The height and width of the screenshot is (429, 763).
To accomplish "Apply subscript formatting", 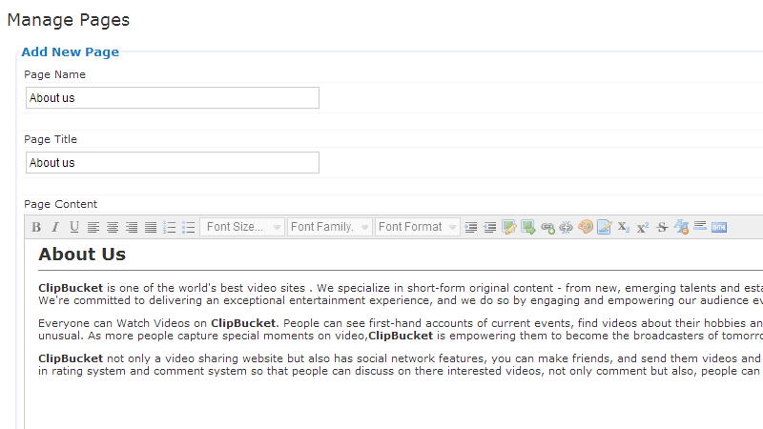I will (624, 227).
